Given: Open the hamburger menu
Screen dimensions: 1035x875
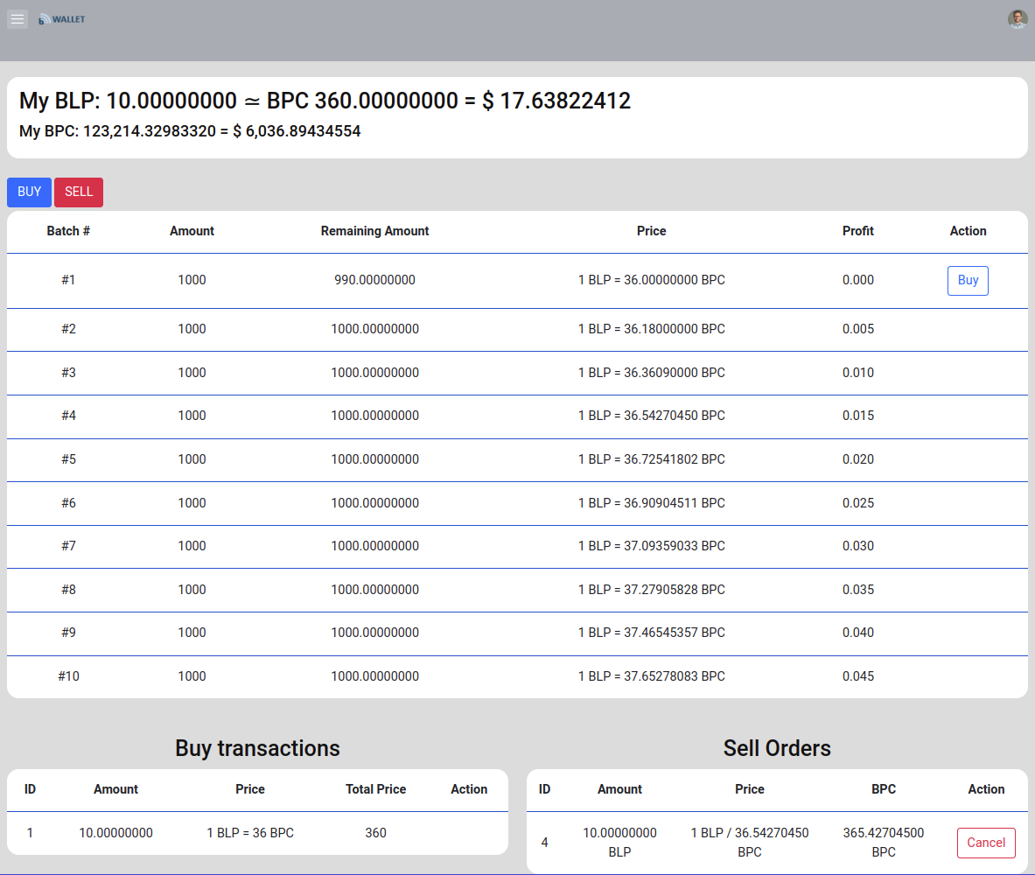Looking at the screenshot, I should pyautogui.click(x=17, y=19).
